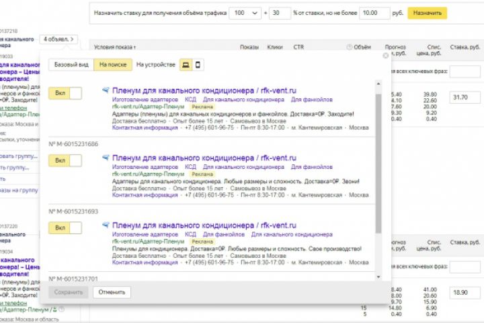Click the arrow icon beside ad М-6015231693
Viewport: 484px width, 323px height.
106,225
